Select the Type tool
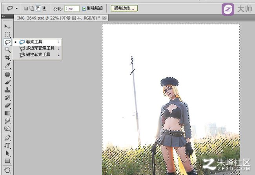 pyautogui.click(x=7, y=146)
